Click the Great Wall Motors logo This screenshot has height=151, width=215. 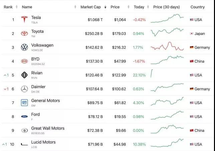coord(24,131)
